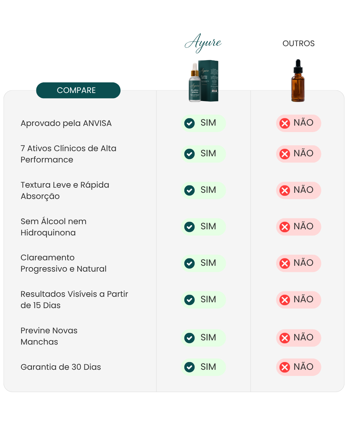Click green checkmark for Textura Leve row
This screenshot has width=348, height=436.
189,190
